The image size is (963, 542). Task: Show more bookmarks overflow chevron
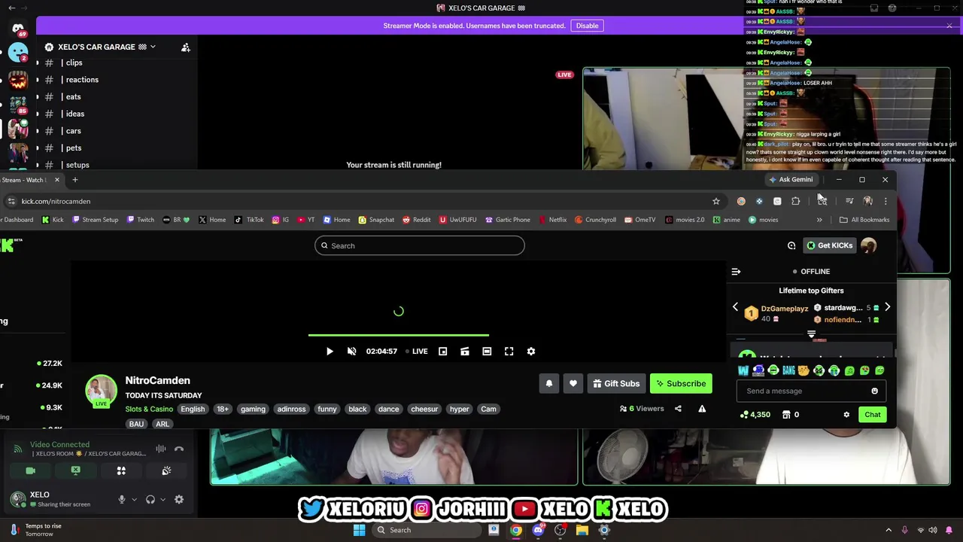tap(819, 220)
